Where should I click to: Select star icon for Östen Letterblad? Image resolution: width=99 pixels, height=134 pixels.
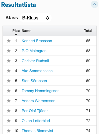pyautogui.click(x=9, y=121)
